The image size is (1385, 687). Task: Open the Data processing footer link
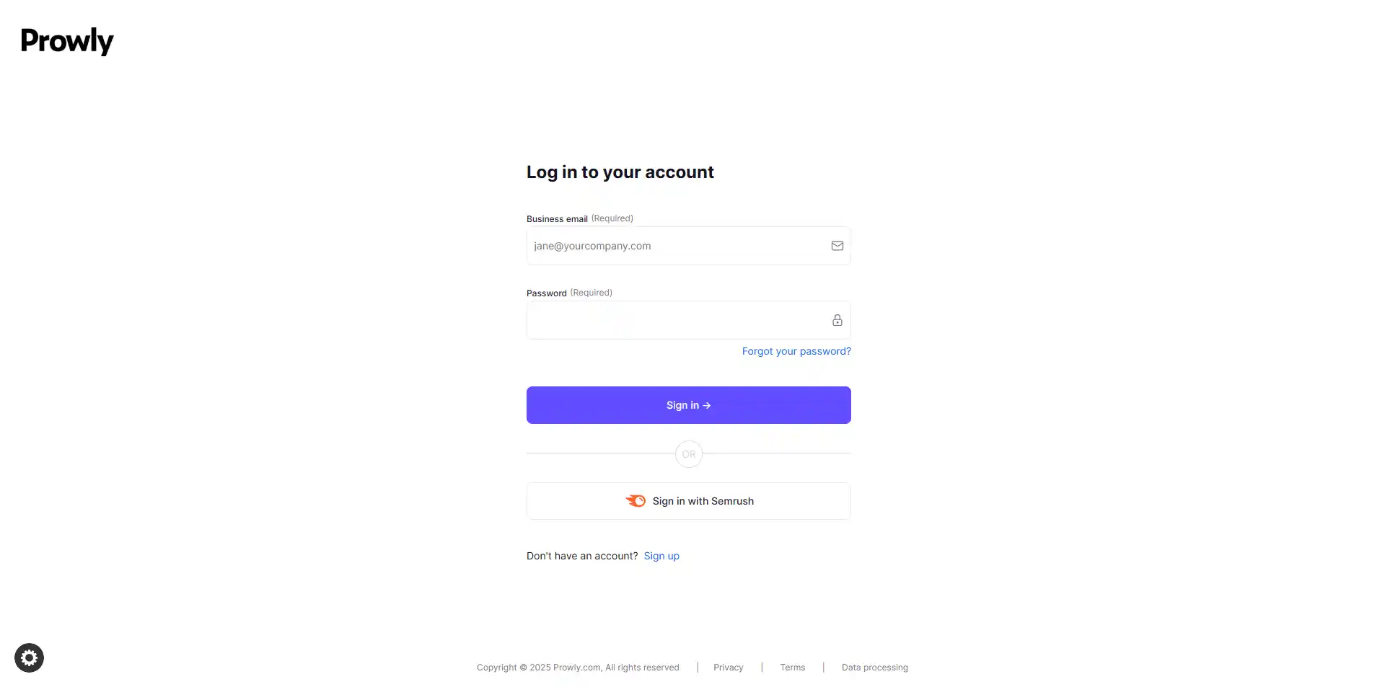(x=874, y=668)
